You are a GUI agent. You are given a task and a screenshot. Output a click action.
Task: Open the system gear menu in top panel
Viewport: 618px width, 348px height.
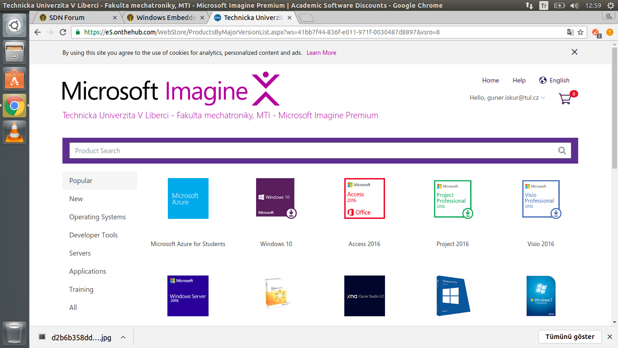click(x=611, y=5)
